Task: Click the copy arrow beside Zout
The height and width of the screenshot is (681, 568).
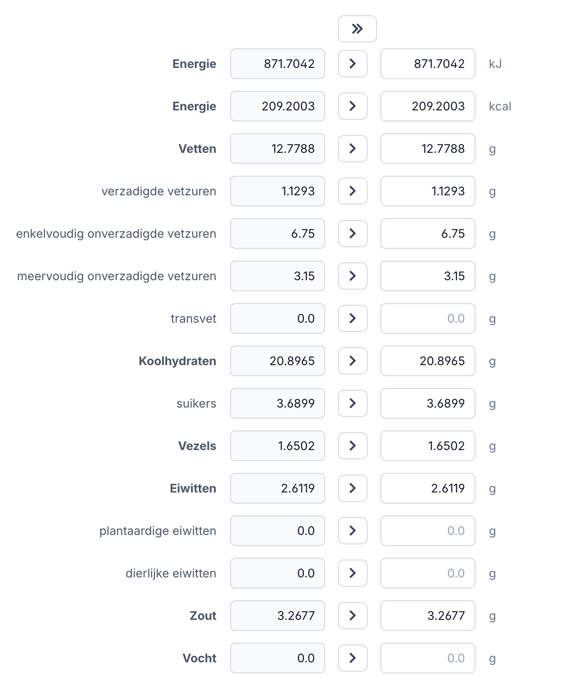Action: [352, 616]
